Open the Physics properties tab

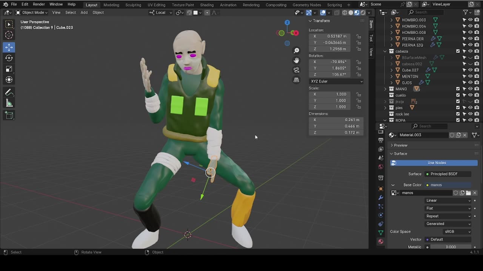tap(381, 215)
